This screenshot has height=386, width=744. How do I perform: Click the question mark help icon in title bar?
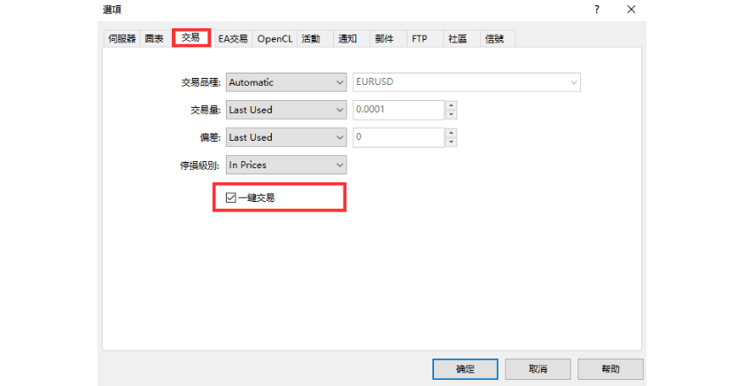pyautogui.click(x=596, y=9)
